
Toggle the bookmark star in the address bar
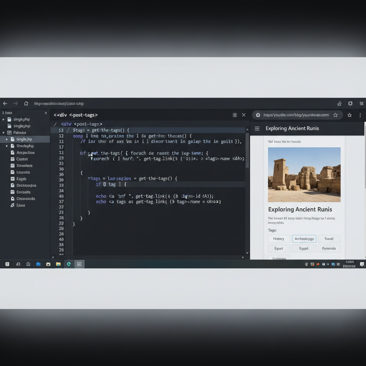point(335,115)
